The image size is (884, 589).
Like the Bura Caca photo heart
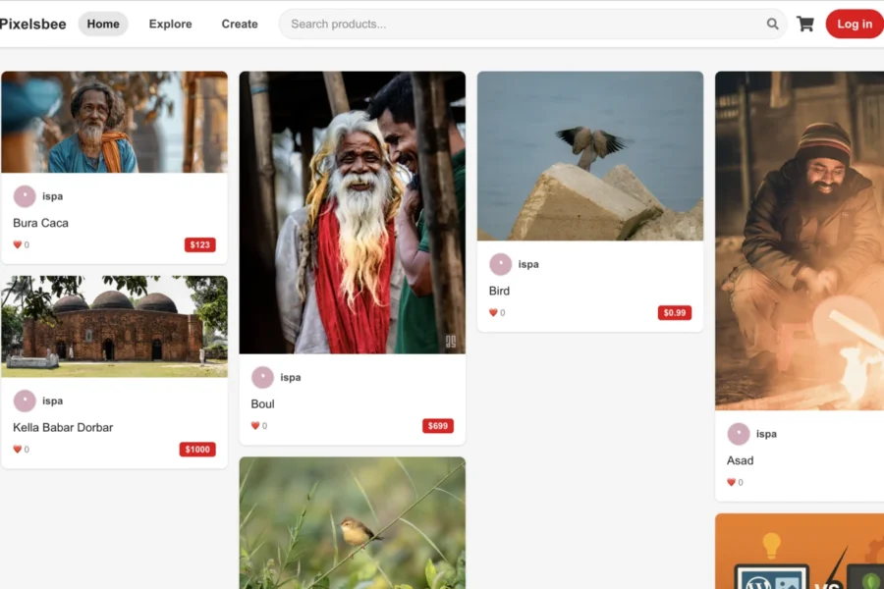point(18,244)
